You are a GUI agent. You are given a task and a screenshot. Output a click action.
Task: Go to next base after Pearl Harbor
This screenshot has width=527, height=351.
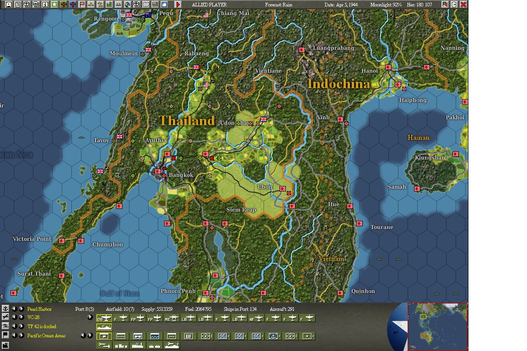click(21, 308)
